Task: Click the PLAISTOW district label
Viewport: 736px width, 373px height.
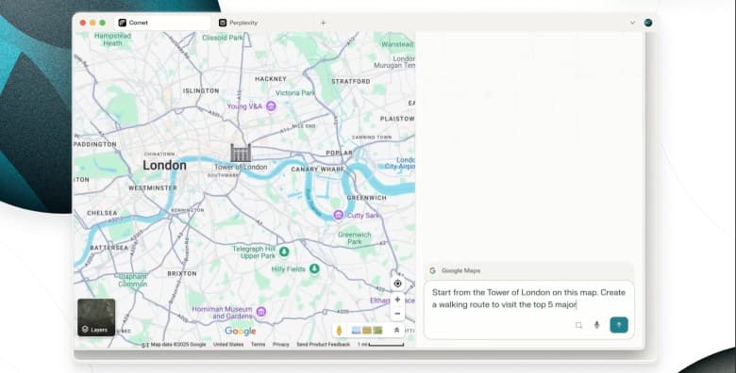Action: pos(397,119)
